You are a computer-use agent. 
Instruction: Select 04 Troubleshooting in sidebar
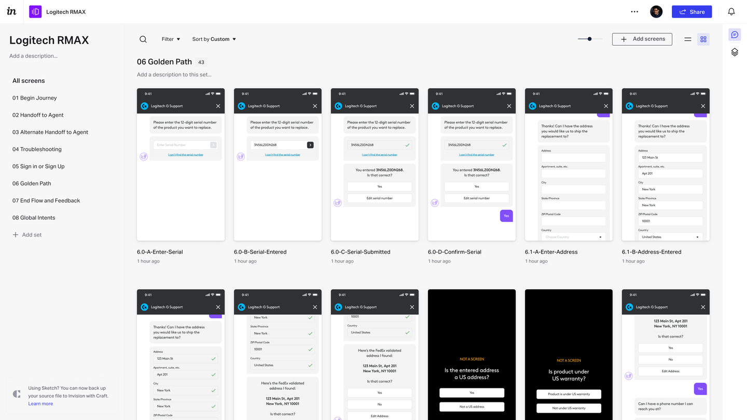[37, 149]
